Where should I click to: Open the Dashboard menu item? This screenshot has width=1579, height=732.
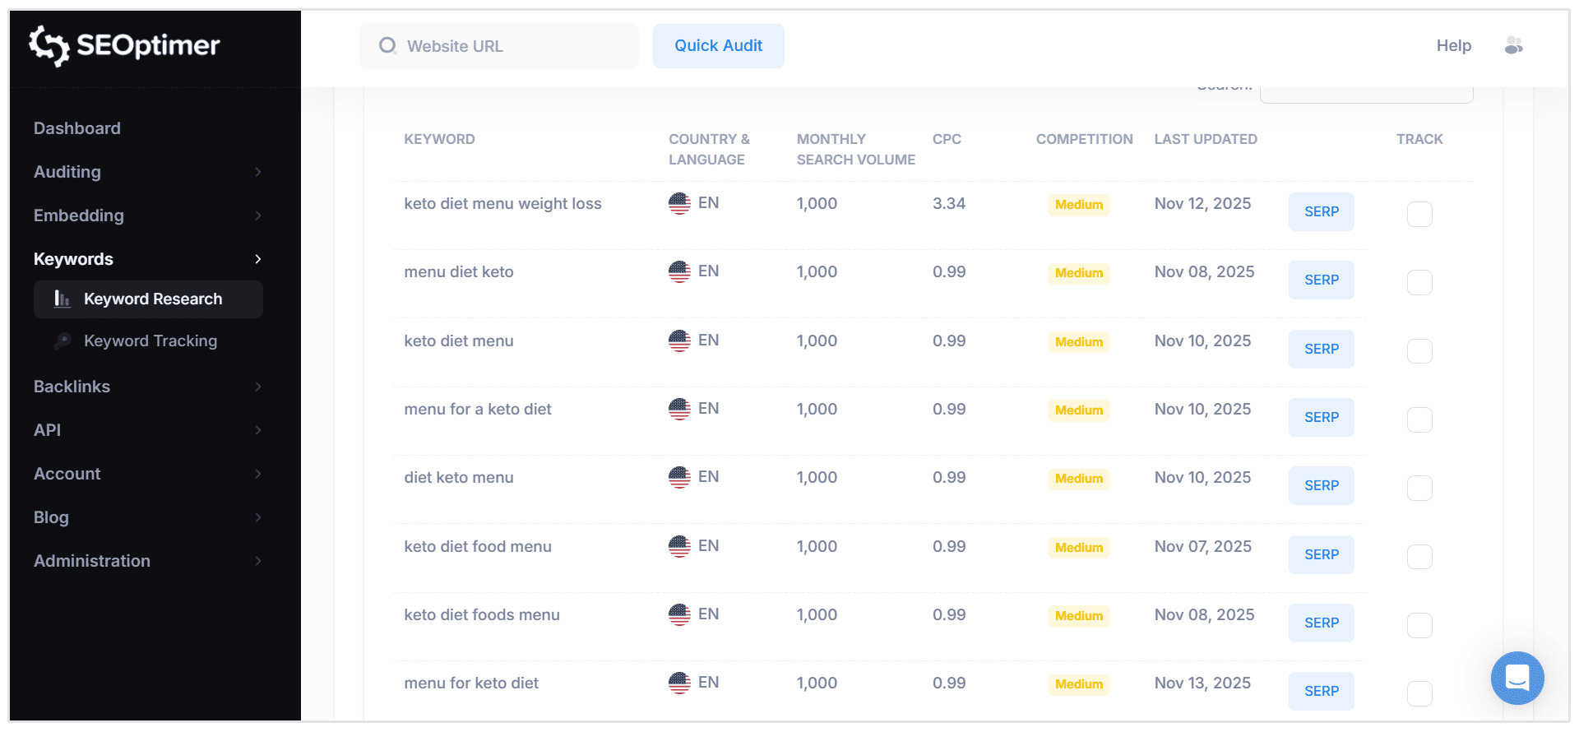click(77, 128)
